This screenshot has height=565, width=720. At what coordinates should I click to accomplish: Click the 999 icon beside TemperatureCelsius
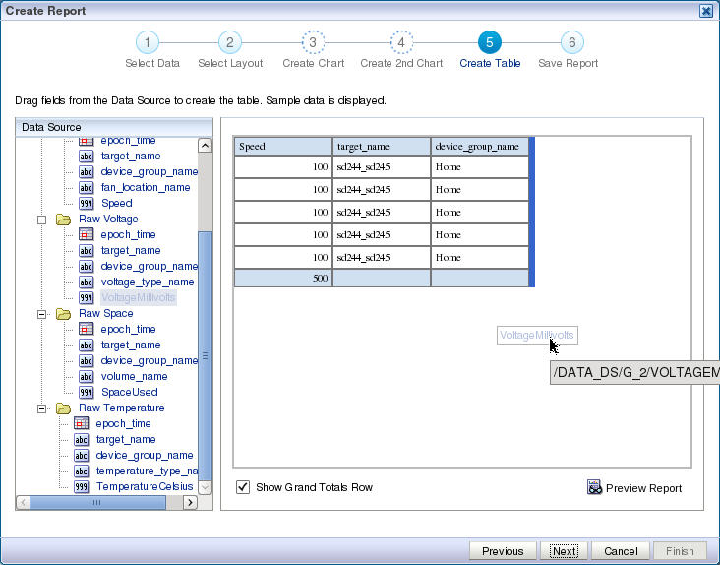(82, 487)
